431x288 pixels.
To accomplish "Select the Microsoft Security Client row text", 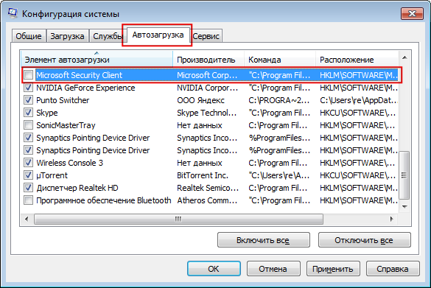I will pos(79,75).
